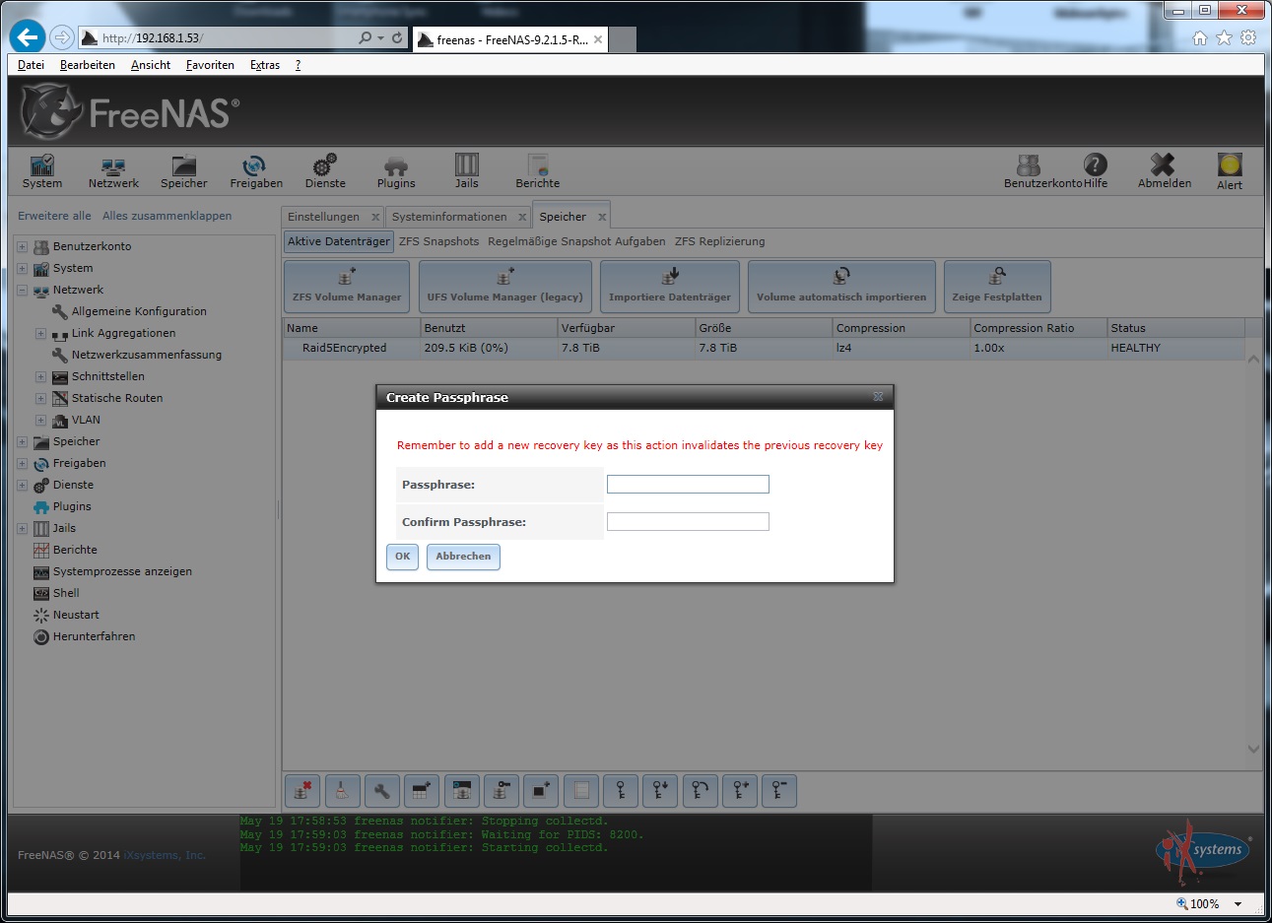Open the Speicher toolbar icon
The height and width of the screenshot is (923, 1272).
184,171
